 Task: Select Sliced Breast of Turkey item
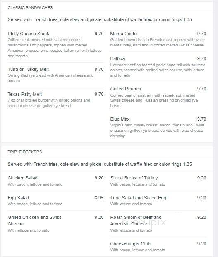click(x=134, y=178)
